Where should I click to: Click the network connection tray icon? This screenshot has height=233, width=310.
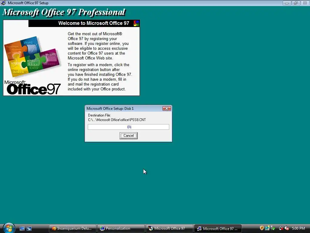coord(281,228)
